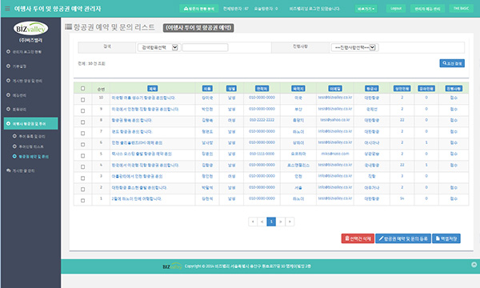480x288 pixels.
Task: Click phone number 010-2222-2222
Action: [262, 120]
